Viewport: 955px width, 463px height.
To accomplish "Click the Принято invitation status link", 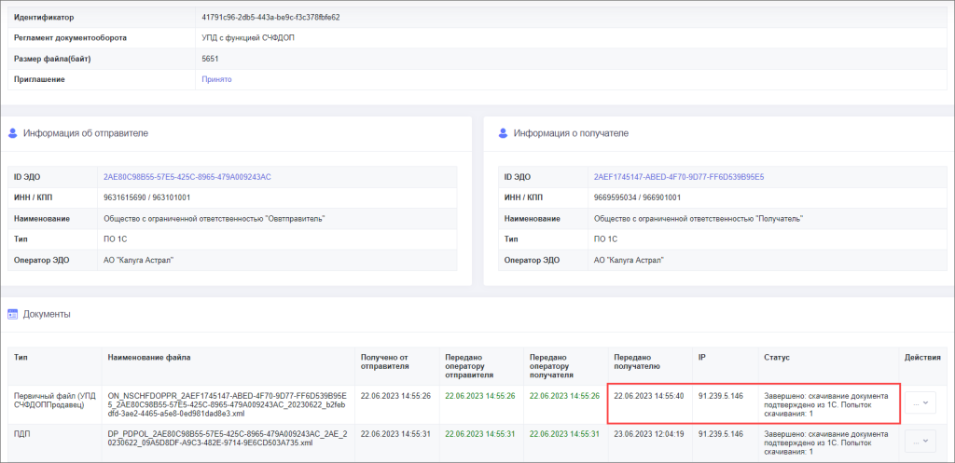I will (216, 79).
